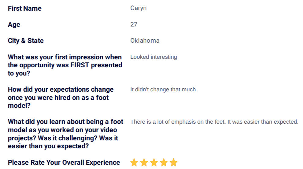Click the Oklahoma answer text
This screenshot has width=303, height=169.
click(145, 40)
